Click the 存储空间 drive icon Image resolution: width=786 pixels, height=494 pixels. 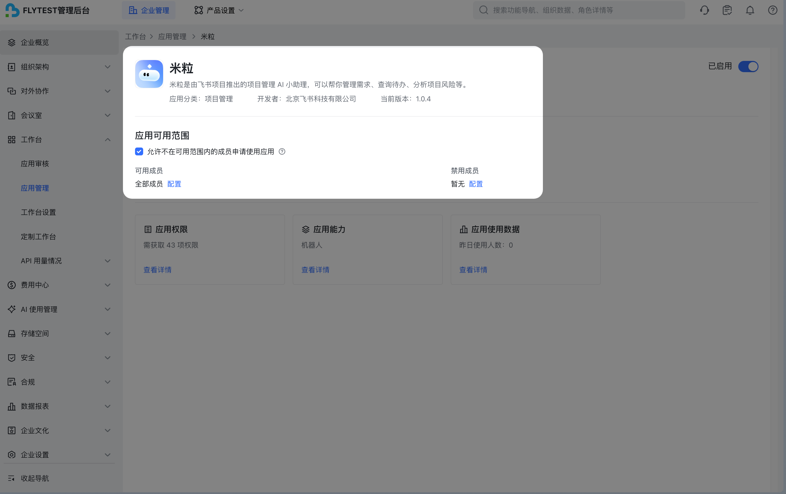12,333
